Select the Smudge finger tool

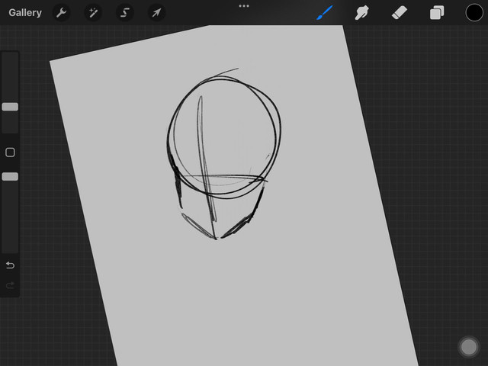click(362, 13)
